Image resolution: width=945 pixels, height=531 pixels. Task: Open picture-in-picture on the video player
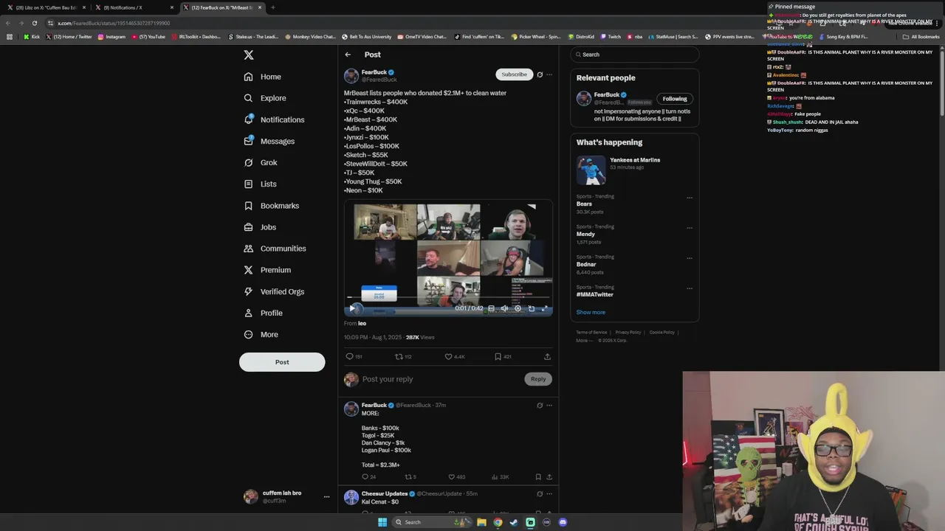point(532,308)
